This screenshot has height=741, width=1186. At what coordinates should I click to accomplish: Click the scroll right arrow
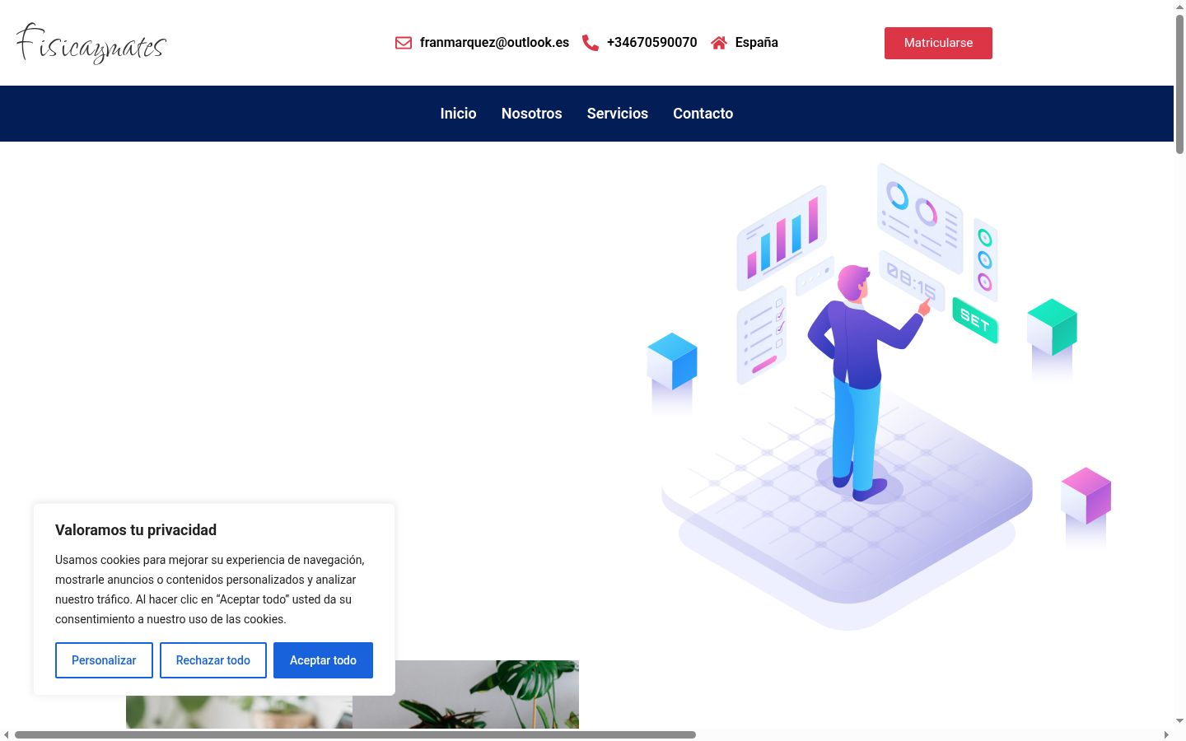pos(1166,734)
